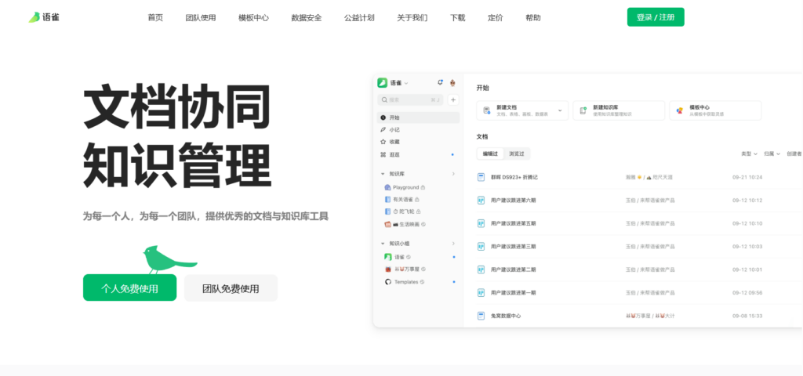
Task: Go to 首页 in the top navigation
Action: (x=155, y=17)
